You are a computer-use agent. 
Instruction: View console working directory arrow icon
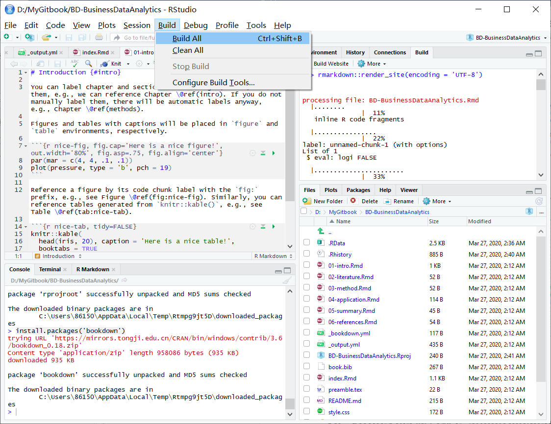(x=124, y=281)
